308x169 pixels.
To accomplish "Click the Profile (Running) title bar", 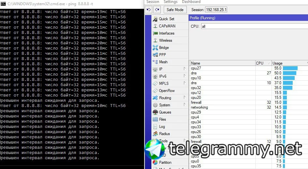I will pos(248,18).
